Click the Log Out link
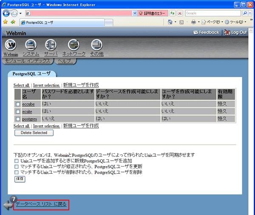 click(x=235, y=32)
